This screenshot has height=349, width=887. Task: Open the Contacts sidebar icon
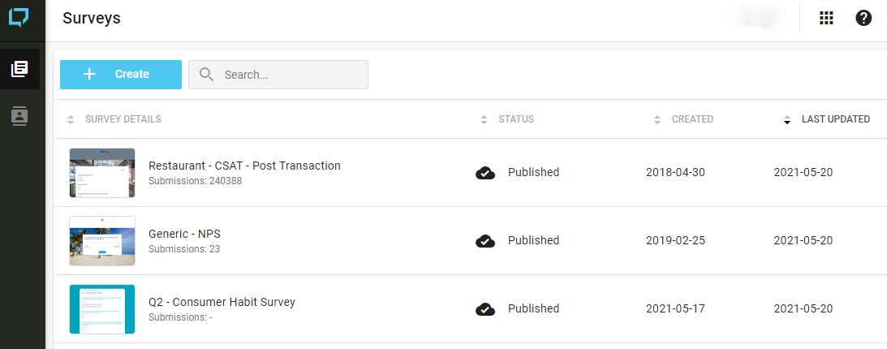pyautogui.click(x=19, y=116)
